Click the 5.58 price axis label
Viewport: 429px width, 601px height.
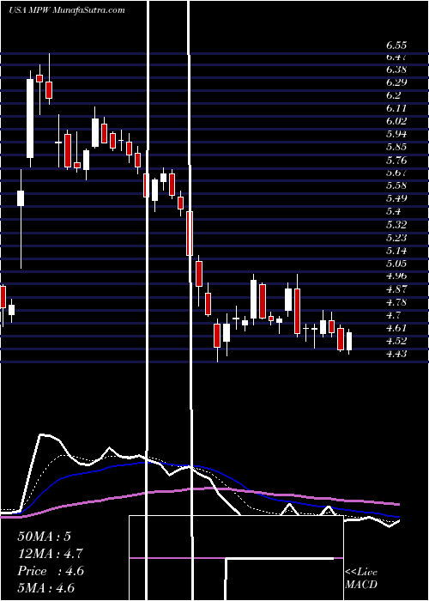396,186
